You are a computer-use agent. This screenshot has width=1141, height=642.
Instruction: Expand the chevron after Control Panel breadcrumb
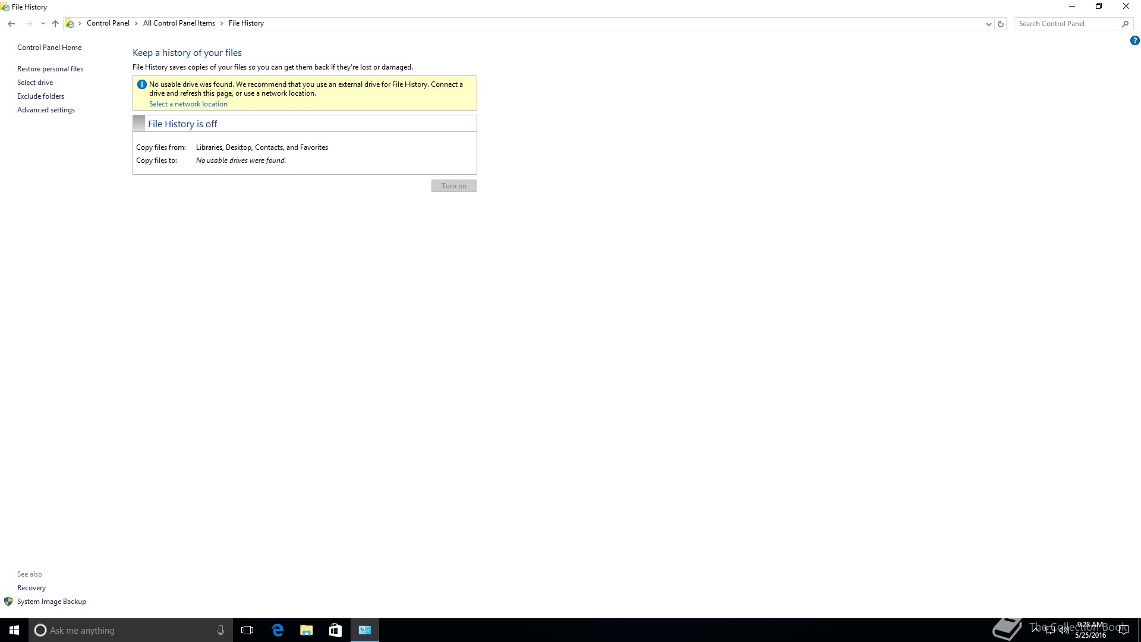[136, 24]
